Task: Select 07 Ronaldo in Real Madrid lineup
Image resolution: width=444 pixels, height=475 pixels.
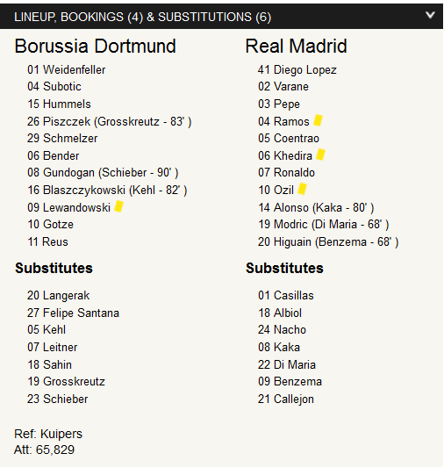Action: pos(286,173)
